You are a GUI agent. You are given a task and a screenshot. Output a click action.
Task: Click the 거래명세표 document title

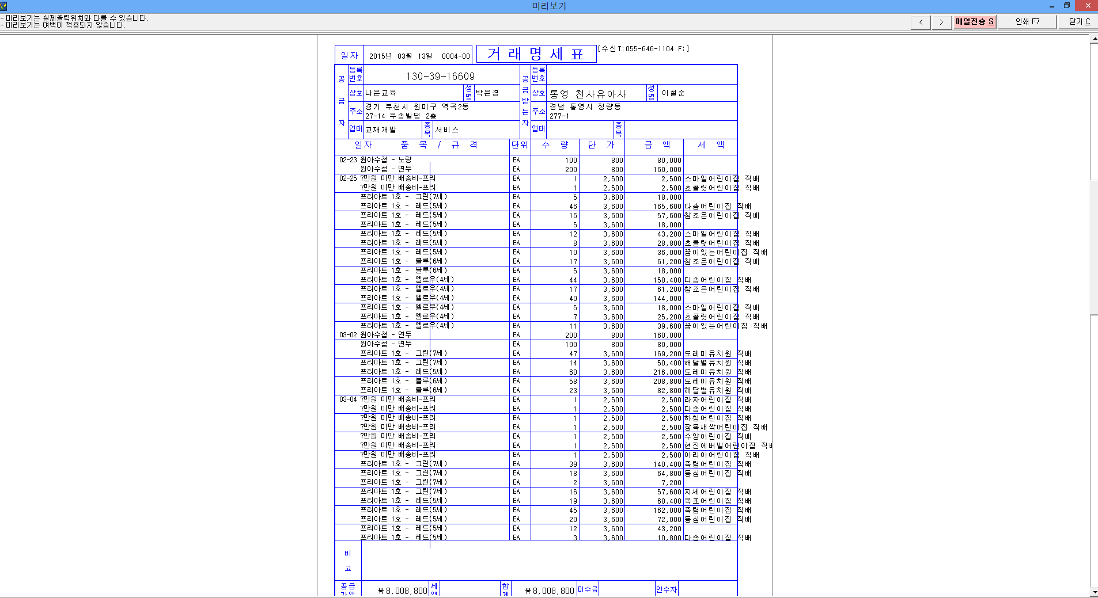coord(536,54)
